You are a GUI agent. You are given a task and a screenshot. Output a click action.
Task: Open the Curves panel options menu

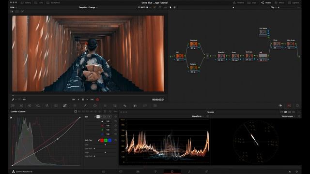coord(116,112)
